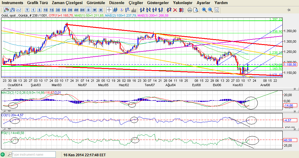Select the second line drawing tool

tap(148, 10)
